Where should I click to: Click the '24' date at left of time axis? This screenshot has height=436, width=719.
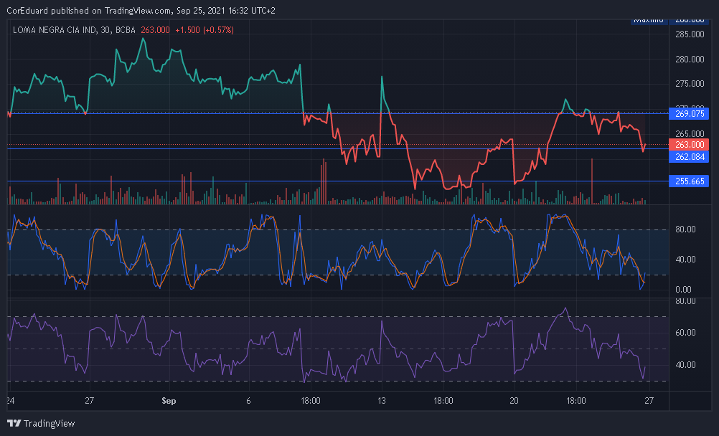pyautogui.click(x=10, y=400)
